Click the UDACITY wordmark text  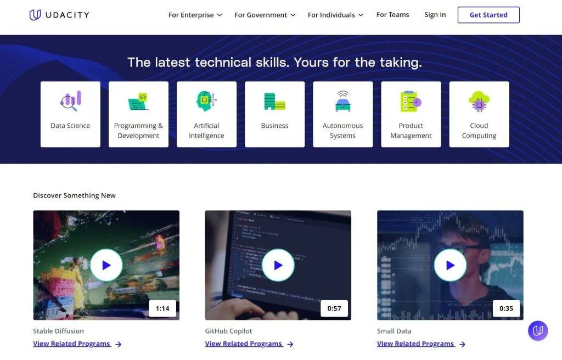click(x=68, y=15)
